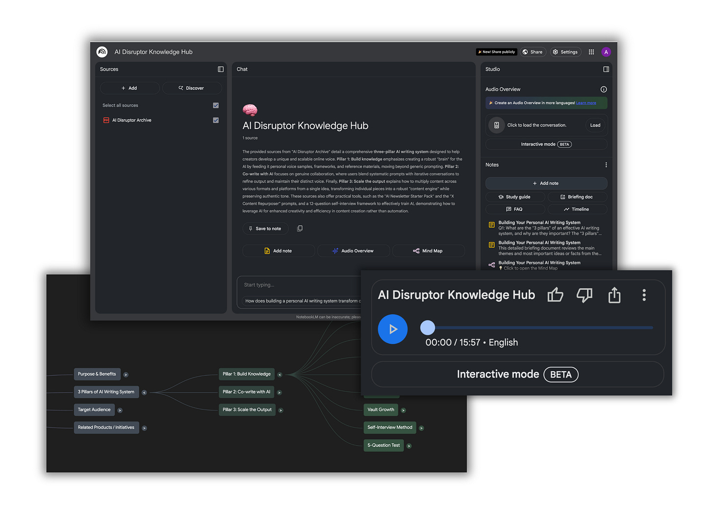Click the Share button in header
The height and width of the screenshot is (510, 714).
[533, 52]
